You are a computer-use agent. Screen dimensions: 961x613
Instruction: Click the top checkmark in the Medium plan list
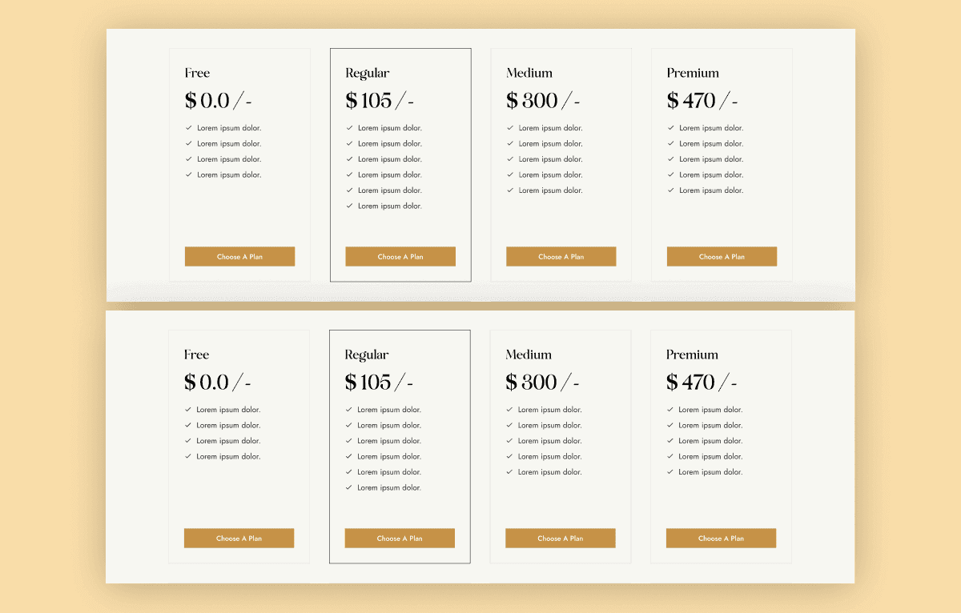(x=509, y=127)
